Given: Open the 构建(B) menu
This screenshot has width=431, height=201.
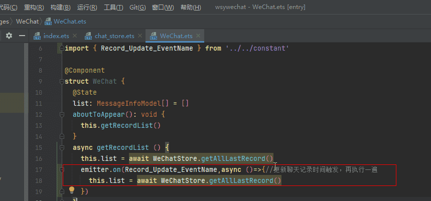Looking at the screenshot, I should [x=61, y=8].
